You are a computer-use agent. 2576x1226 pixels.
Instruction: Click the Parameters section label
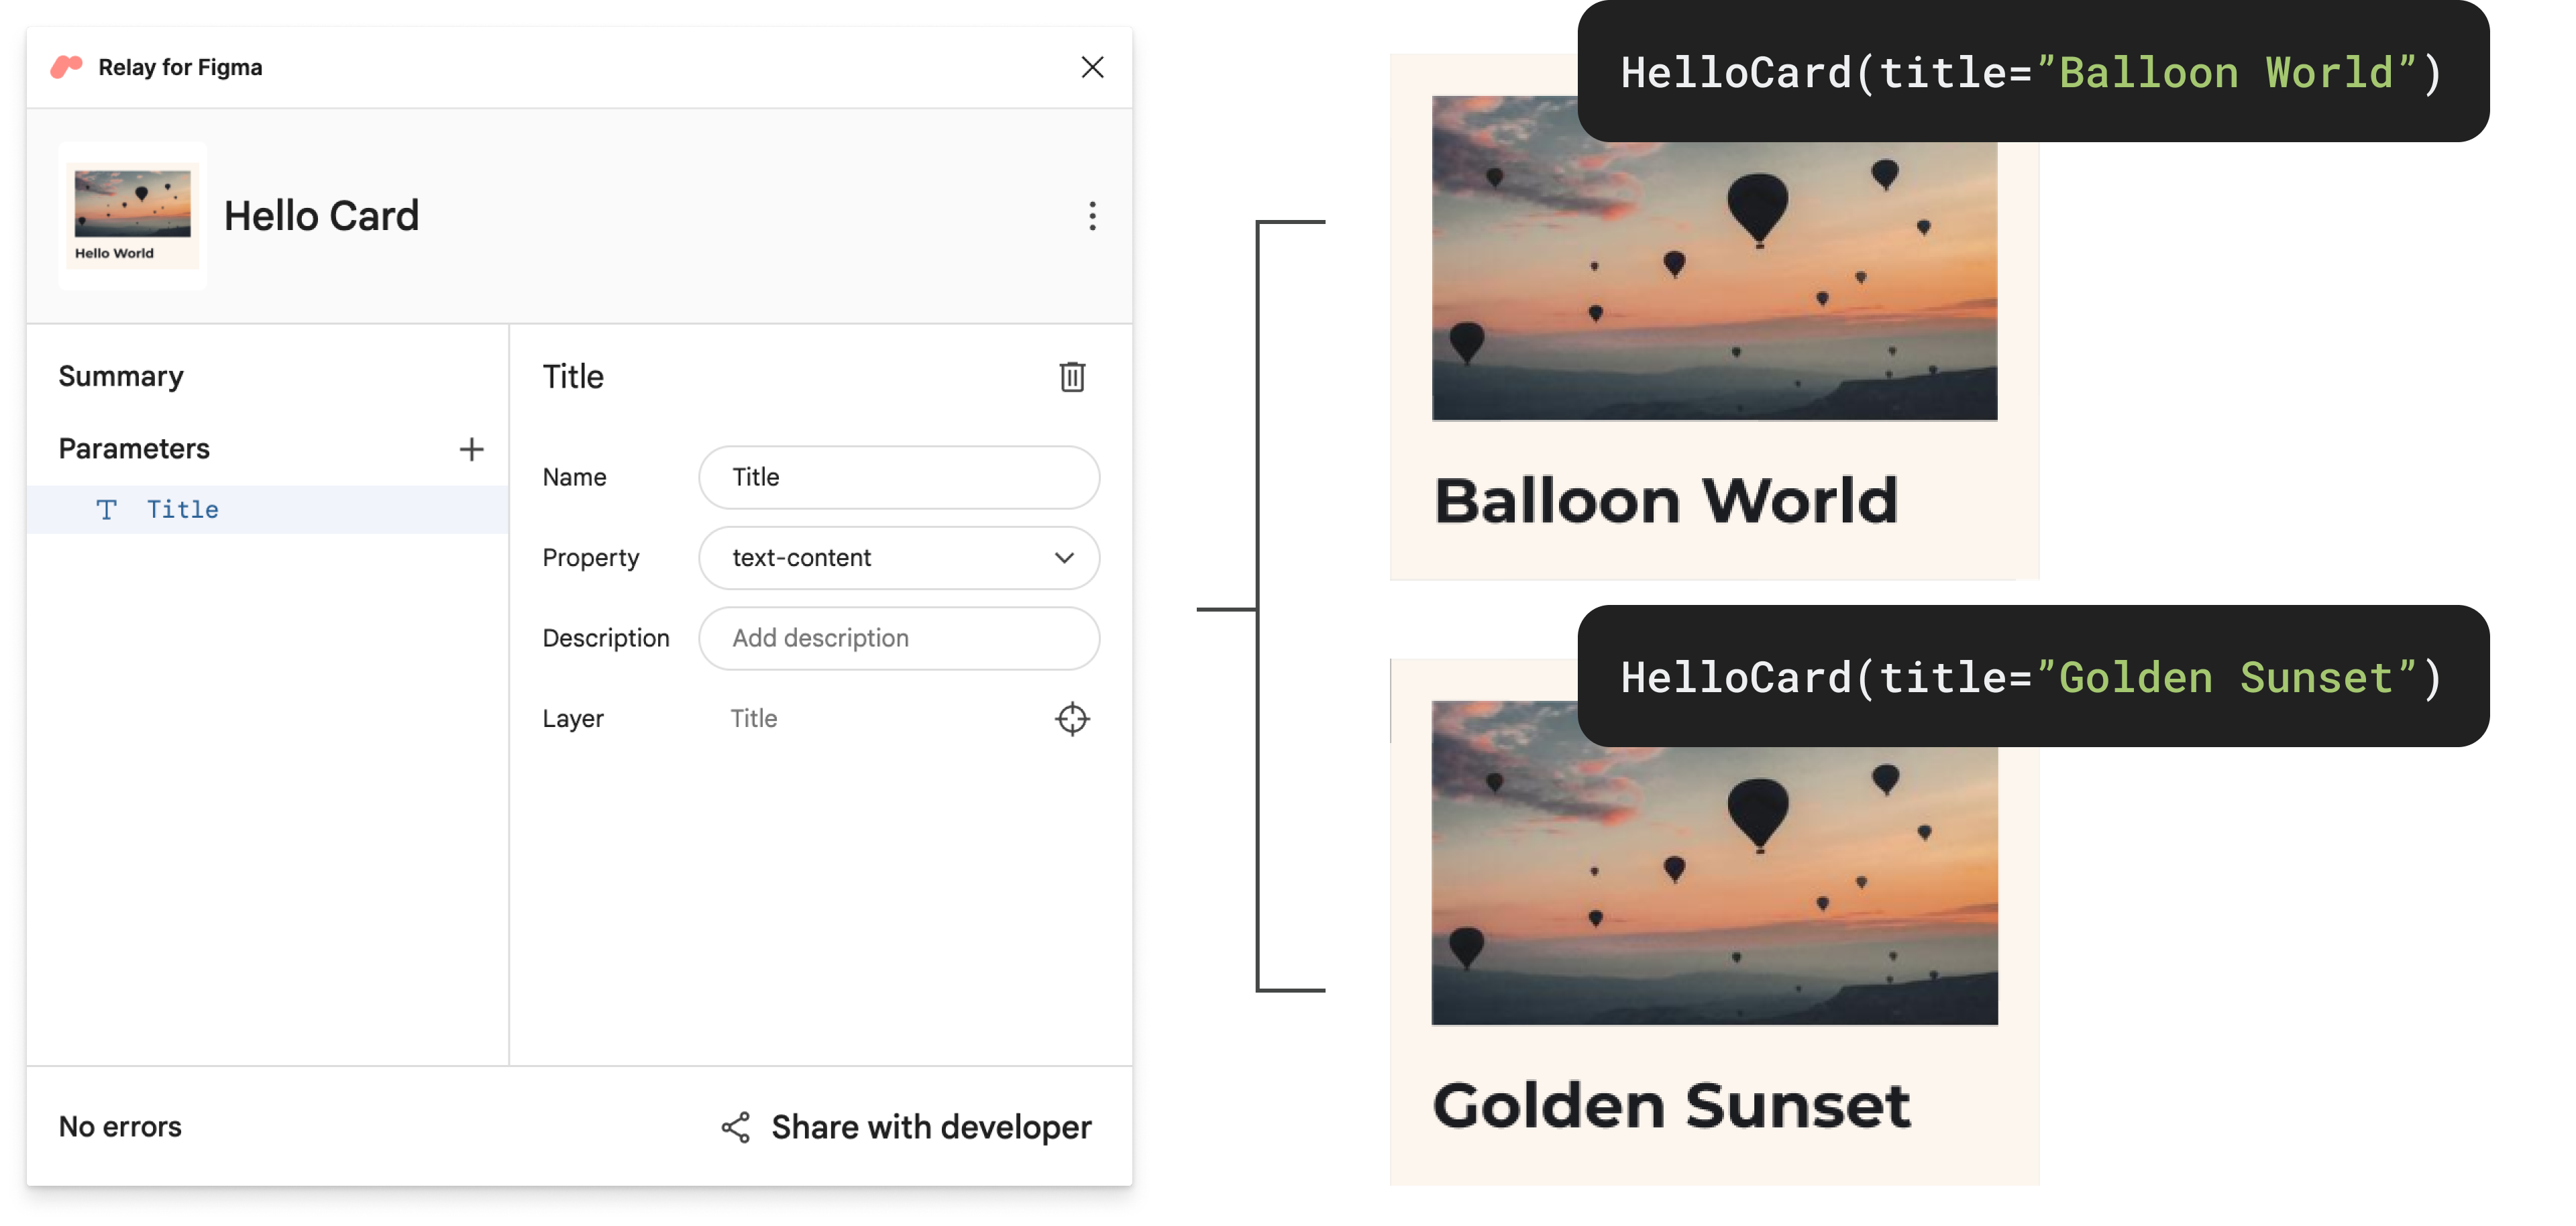coord(133,447)
